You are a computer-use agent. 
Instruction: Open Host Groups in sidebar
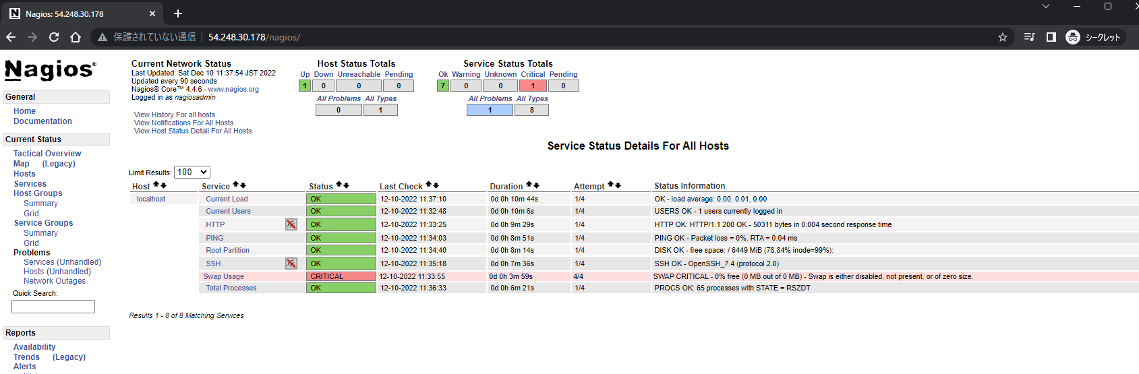tap(38, 193)
